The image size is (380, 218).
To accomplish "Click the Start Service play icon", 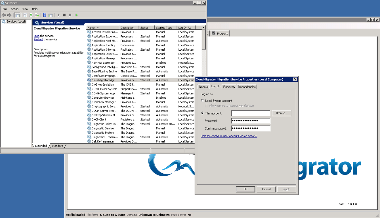I will [x=59, y=15].
